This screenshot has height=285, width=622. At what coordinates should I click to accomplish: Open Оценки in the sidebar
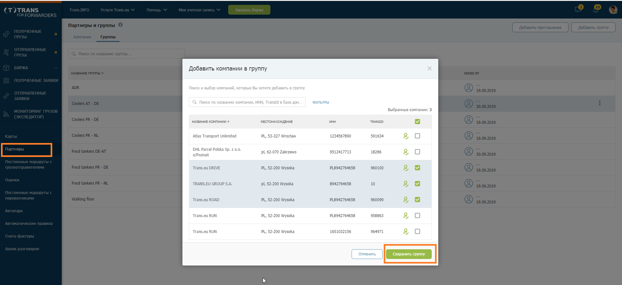click(x=12, y=180)
